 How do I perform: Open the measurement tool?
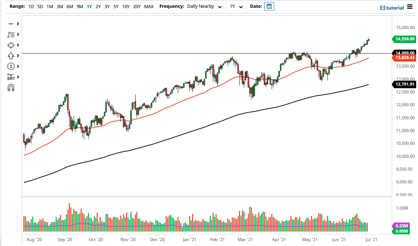tap(11, 77)
